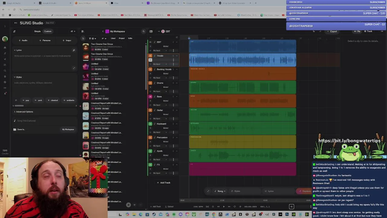Toggle the FX track mute speaker icon

(150, 165)
